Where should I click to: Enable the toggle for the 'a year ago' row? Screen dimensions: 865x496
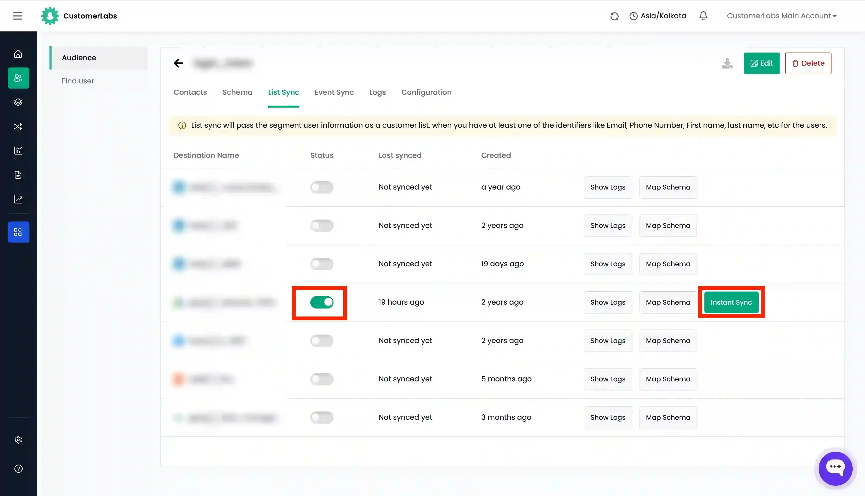[321, 187]
